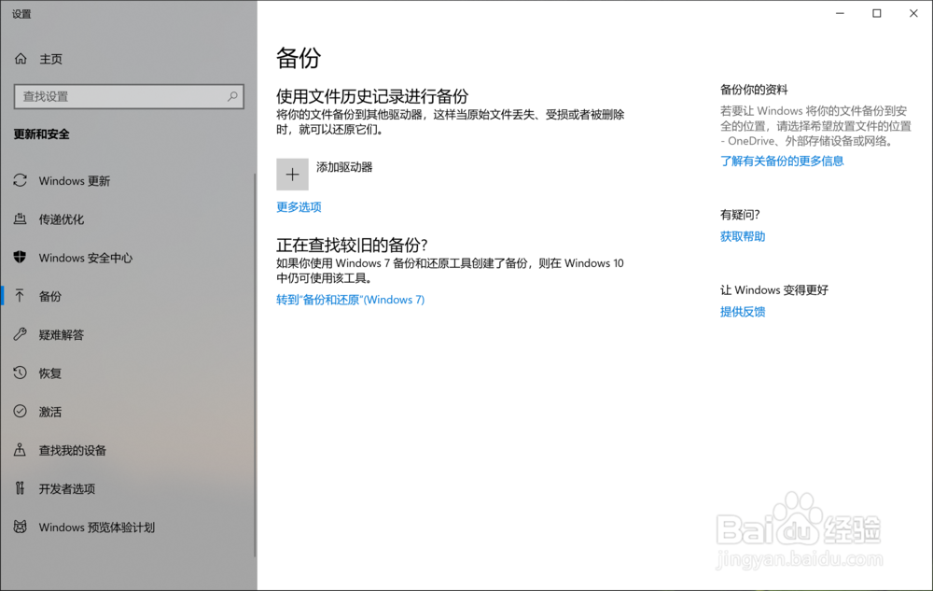Click the 添加驱动器 label
This screenshot has width=933, height=591.
pyautogui.click(x=344, y=167)
